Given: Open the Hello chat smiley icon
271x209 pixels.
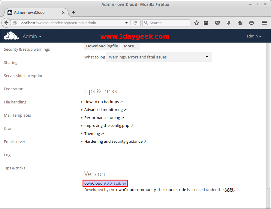Looking at the screenshot, I should pos(251,23).
